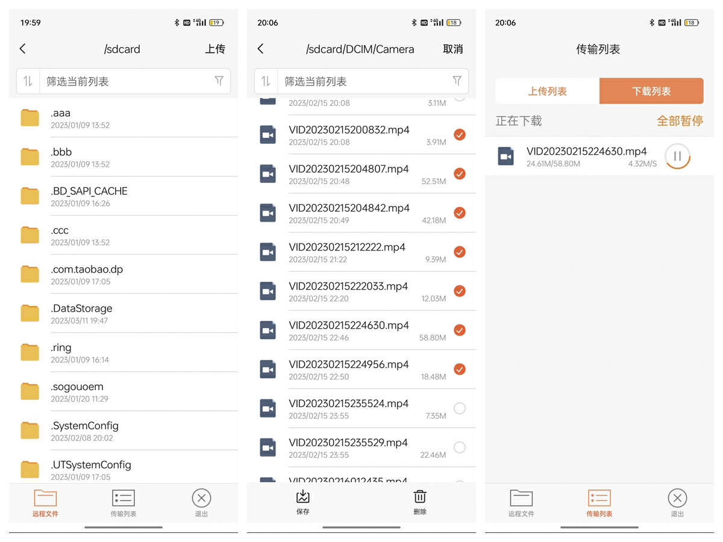723x542 pixels.
Task: Open the .bbb folder
Action: 124,157
